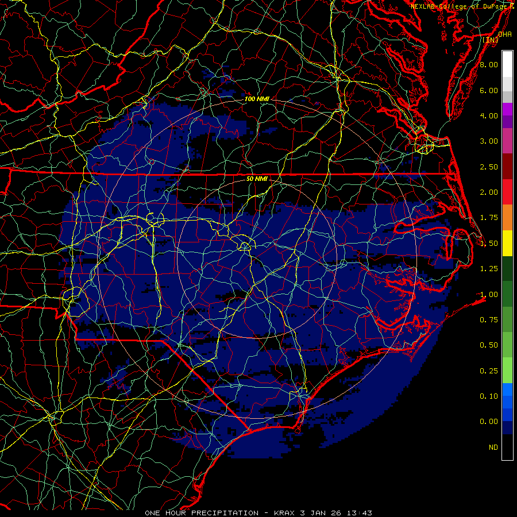Screen dimensions: 517x517
Task: Click the '0.25' scale label
Action: [x=489, y=371]
